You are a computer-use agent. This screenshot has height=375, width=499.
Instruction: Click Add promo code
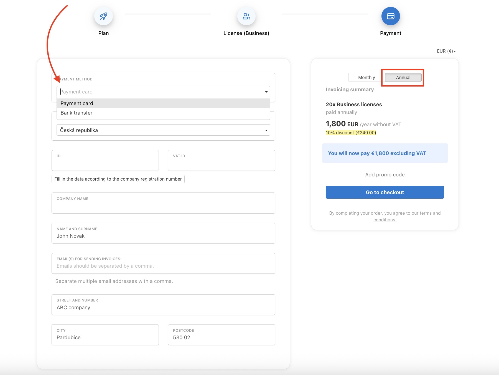point(385,174)
